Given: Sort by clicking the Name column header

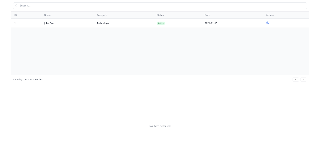Looking at the screenshot, I should [x=47, y=15].
